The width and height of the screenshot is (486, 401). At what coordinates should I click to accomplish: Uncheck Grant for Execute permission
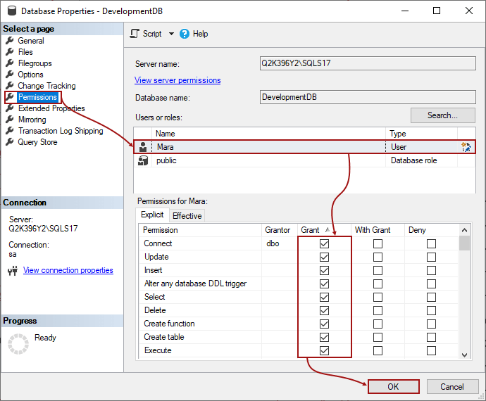324,350
